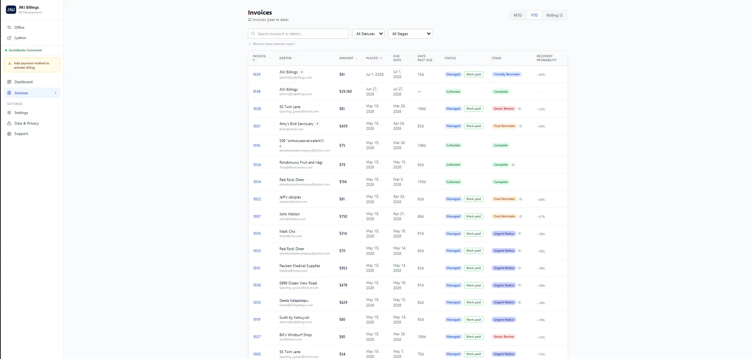Image resolution: width=752 pixels, height=359 pixels.
Task: Click the Collected status badge for invoice 1024
Action: pyautogui.click(x=453, y=182)
